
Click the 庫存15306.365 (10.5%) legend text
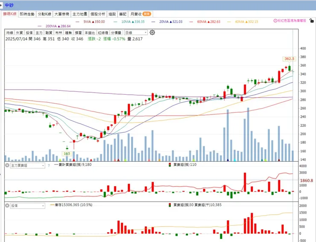(x=73, y=205)
